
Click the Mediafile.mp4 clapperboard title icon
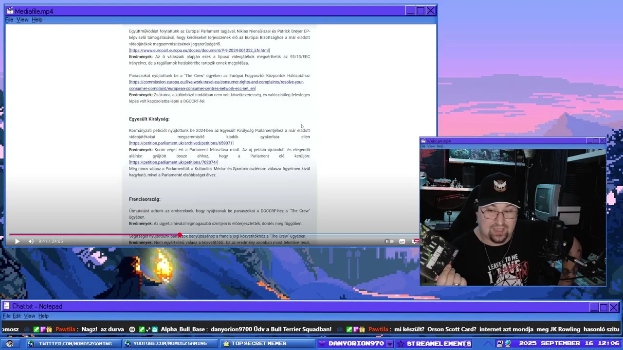tap(10, 11)
